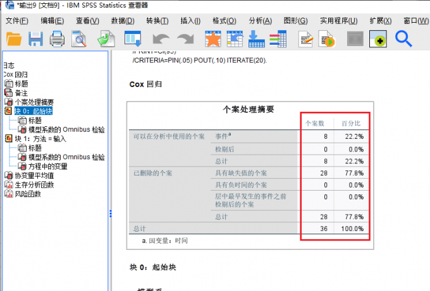430x291 pixels.
Task: Select Omnibus 检验 under 块 0
Action: [x=66, y=129]
